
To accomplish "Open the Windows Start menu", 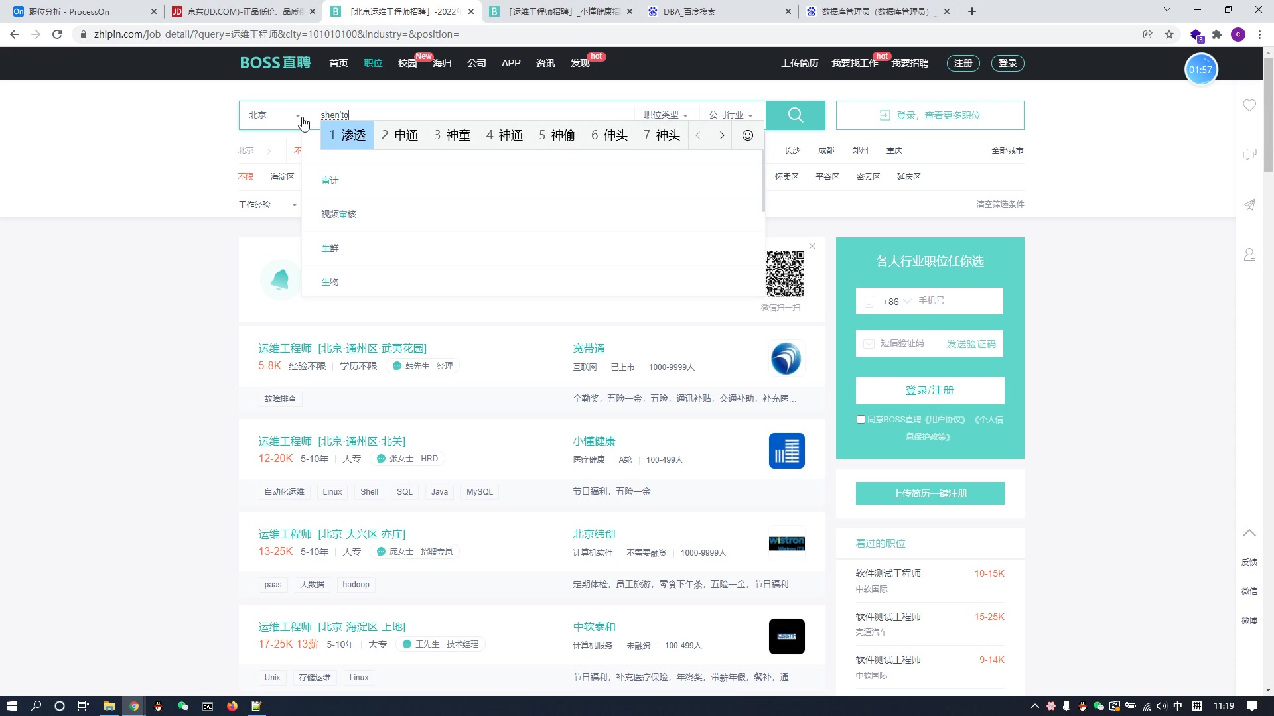I will (11, 706).
